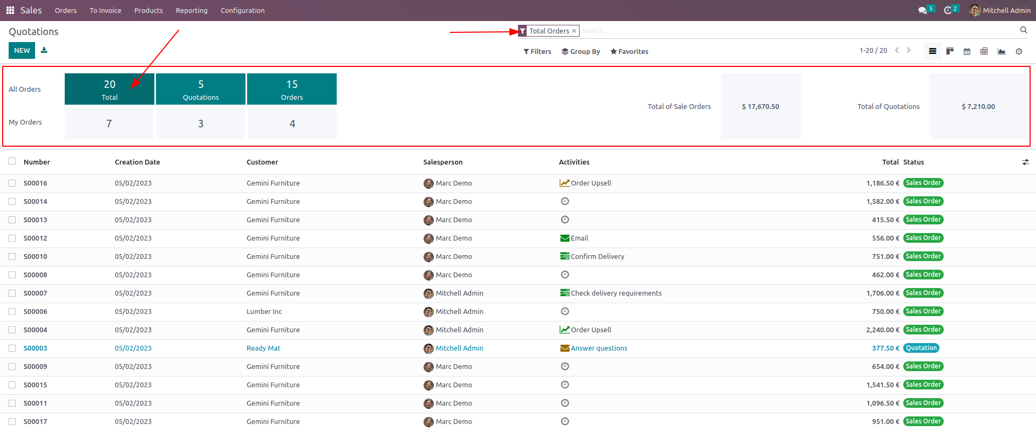The width and height of the screenshot is (1036, 431).
Task: Tick the checkbox for order S00003
Action: click(x=12, y=348)
